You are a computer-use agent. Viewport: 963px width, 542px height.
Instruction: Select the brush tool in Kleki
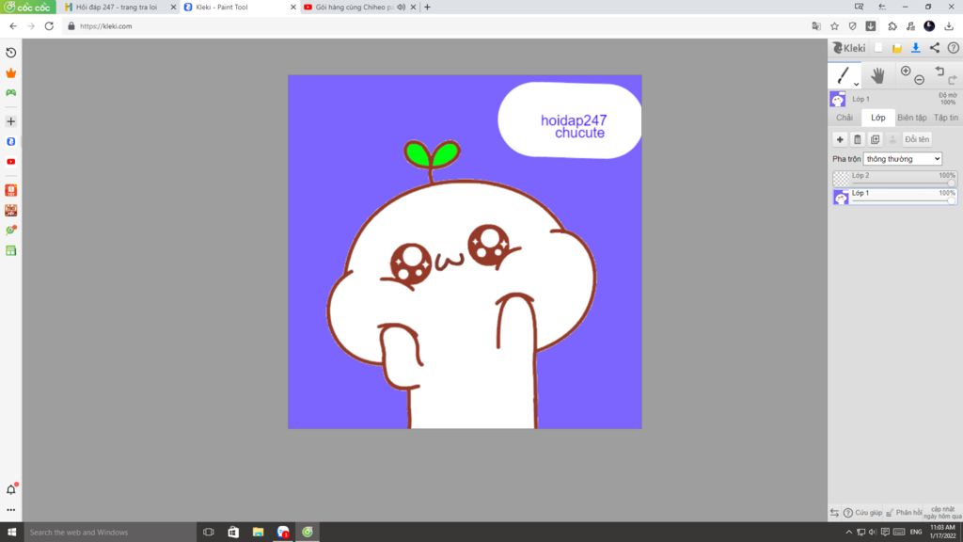click(843, 75)
